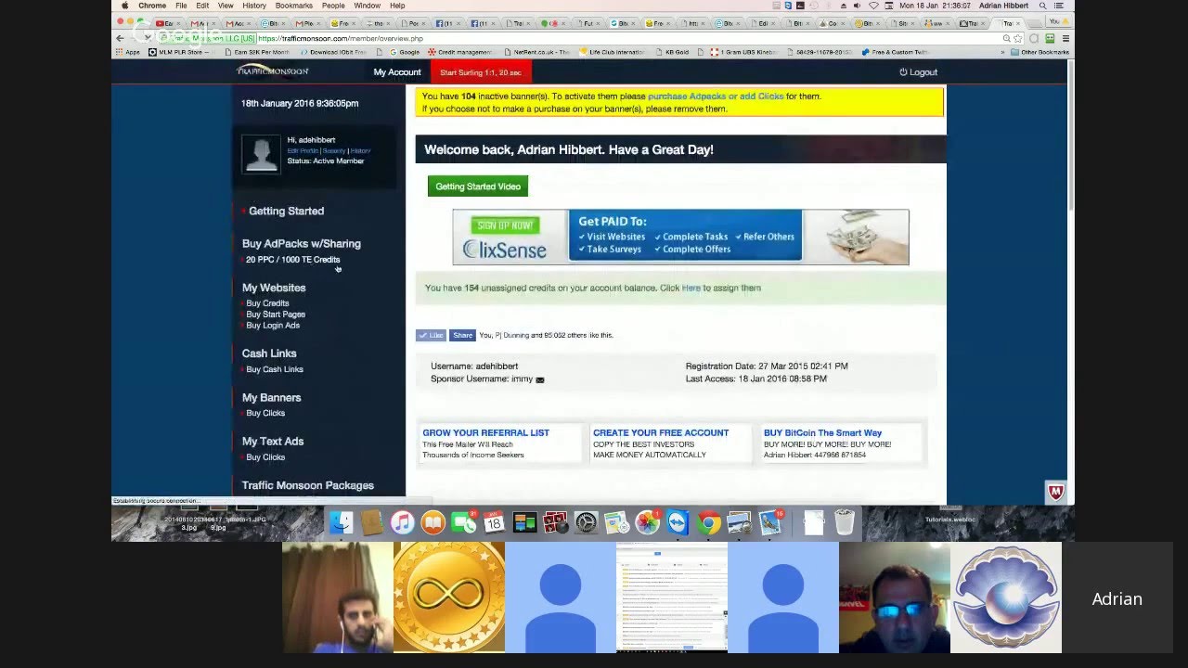Image resolution: width=1188 pixels, height=668 pixels.
Task: Click Facebook Like button
Action: (x=431, y=335)
